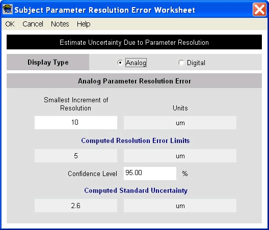
Task: Click the Display Type label
Action: pyautogui.click(x=48, y=62)
